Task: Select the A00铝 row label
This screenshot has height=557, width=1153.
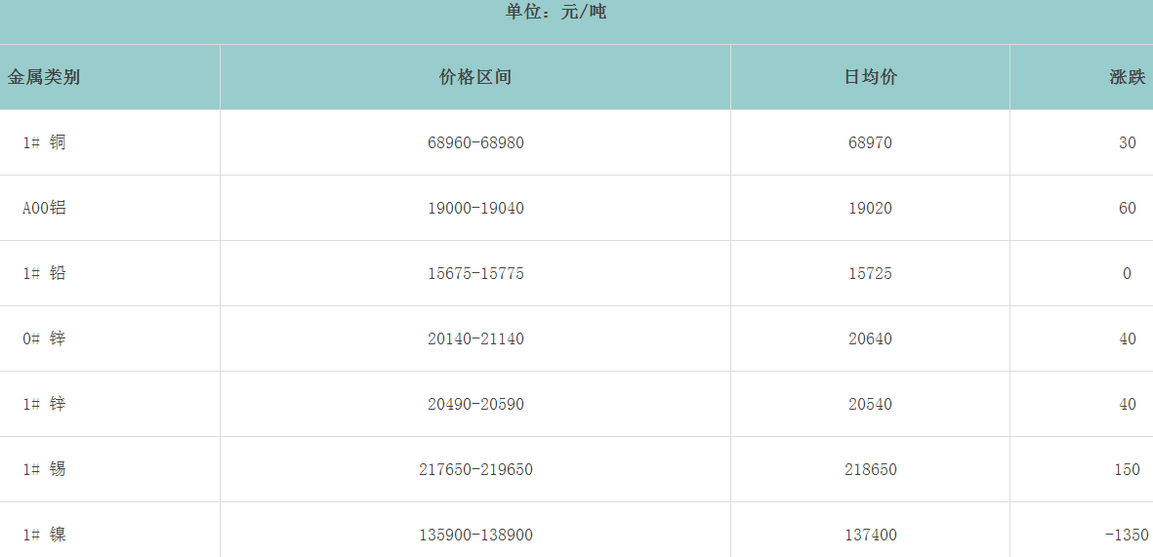Action: click(x=45, y=208)
